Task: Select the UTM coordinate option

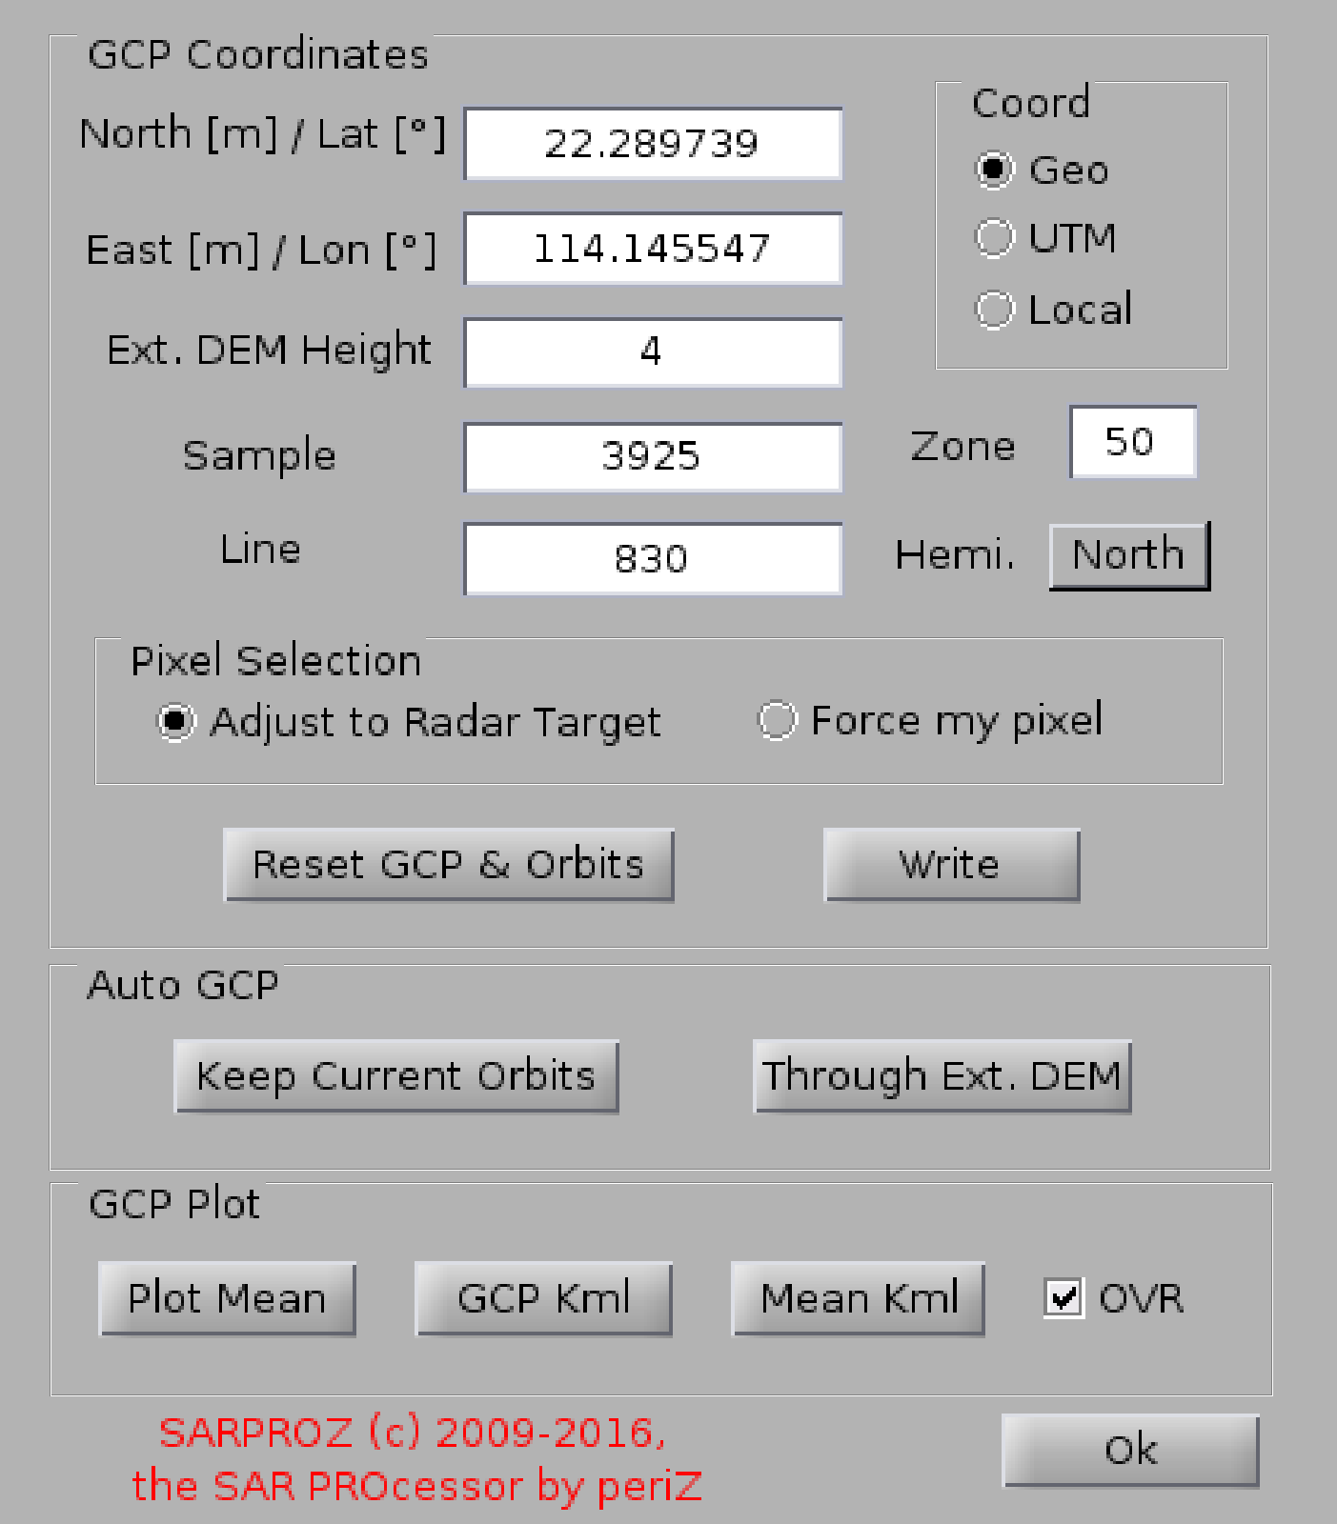Action: (994, 238)
